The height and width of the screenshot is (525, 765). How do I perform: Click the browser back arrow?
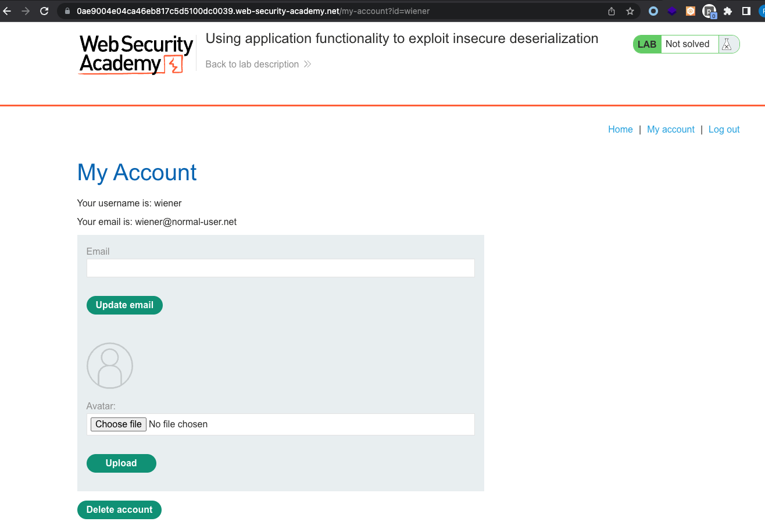(7, 11)
